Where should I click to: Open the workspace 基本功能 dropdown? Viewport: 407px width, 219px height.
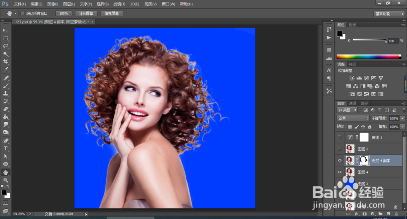pos(389,14)
